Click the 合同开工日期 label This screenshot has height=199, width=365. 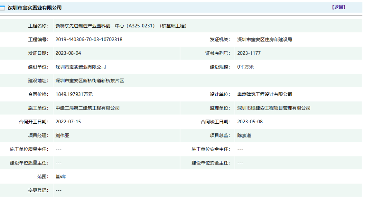[33, 122]
